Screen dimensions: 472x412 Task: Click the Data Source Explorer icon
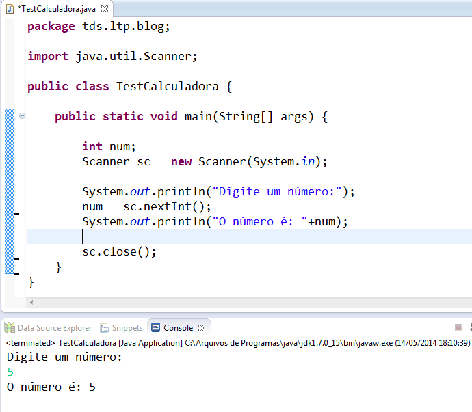[10, 328]
